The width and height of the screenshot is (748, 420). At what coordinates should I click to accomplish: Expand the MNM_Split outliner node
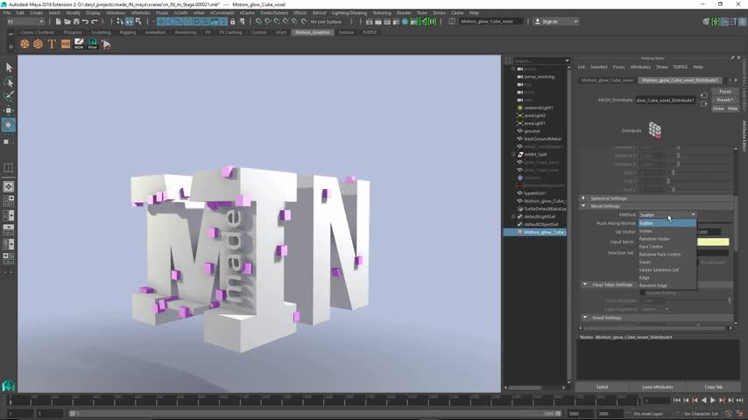coord(514,155)
